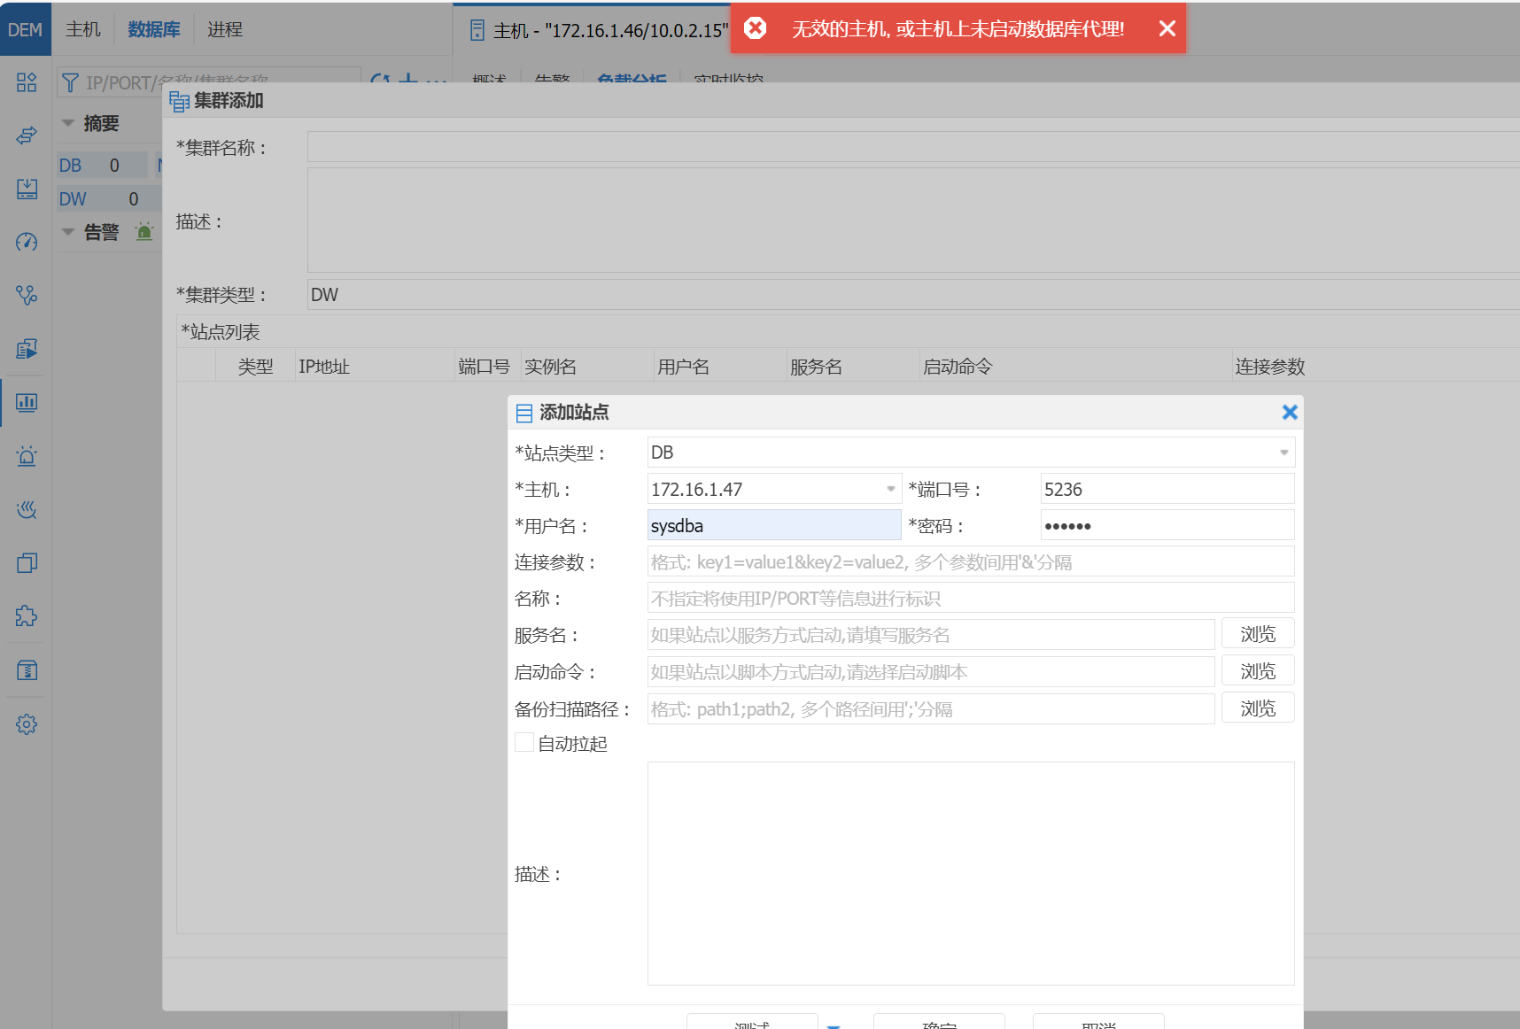
Task: Collapse the 告警 section
Action: [x=68, y=232]
